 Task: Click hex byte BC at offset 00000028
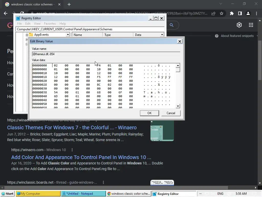coord(99,85)
